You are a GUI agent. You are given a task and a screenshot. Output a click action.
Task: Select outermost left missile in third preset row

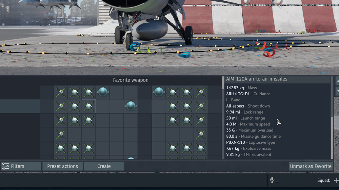[61, 120]
